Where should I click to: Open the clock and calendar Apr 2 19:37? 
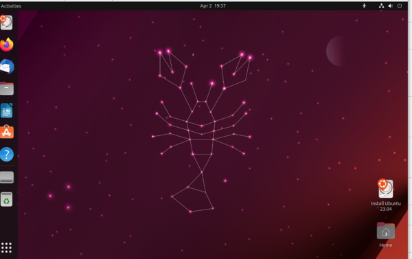pyautogui.click(x=213, y=5)
